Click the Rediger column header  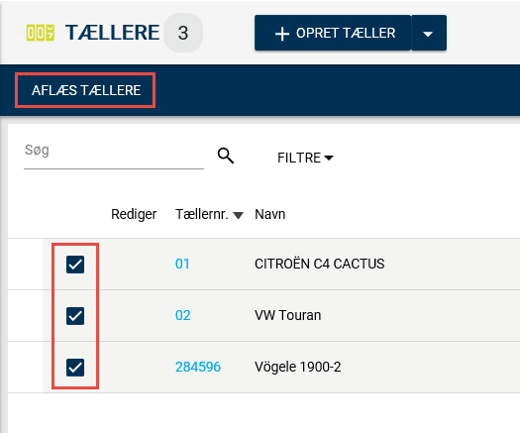(x=134, y=214)
